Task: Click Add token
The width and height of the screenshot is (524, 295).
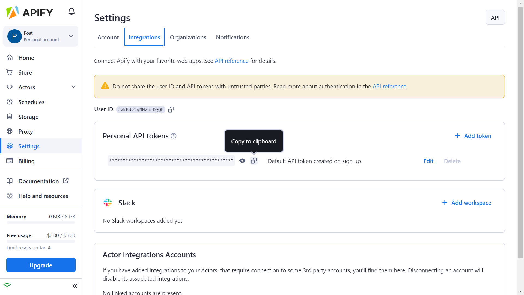Action: tap(473, 136)
